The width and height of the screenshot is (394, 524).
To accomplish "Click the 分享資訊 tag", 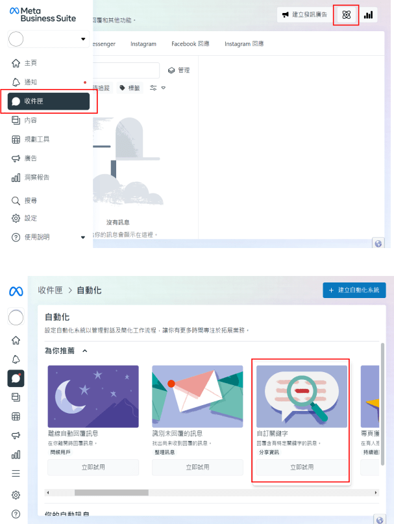I will click(x=269, y=452).
